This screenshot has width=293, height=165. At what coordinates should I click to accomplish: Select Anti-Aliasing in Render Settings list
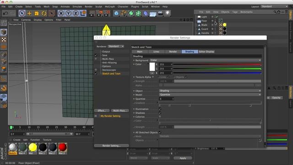109,63
